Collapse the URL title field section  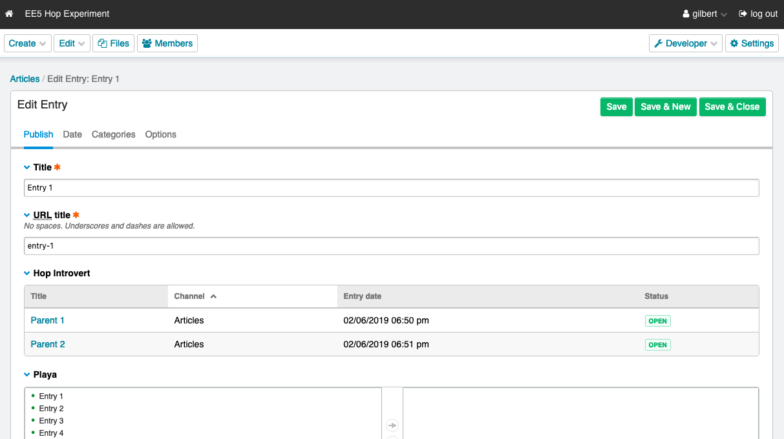pos(27,215)
